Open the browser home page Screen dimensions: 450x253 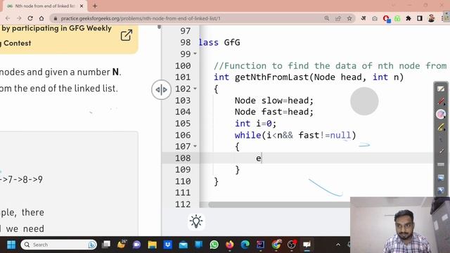tap(41, 18)
